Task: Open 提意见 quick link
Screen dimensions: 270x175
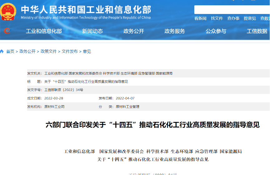Action: click(x=250, y=18)
